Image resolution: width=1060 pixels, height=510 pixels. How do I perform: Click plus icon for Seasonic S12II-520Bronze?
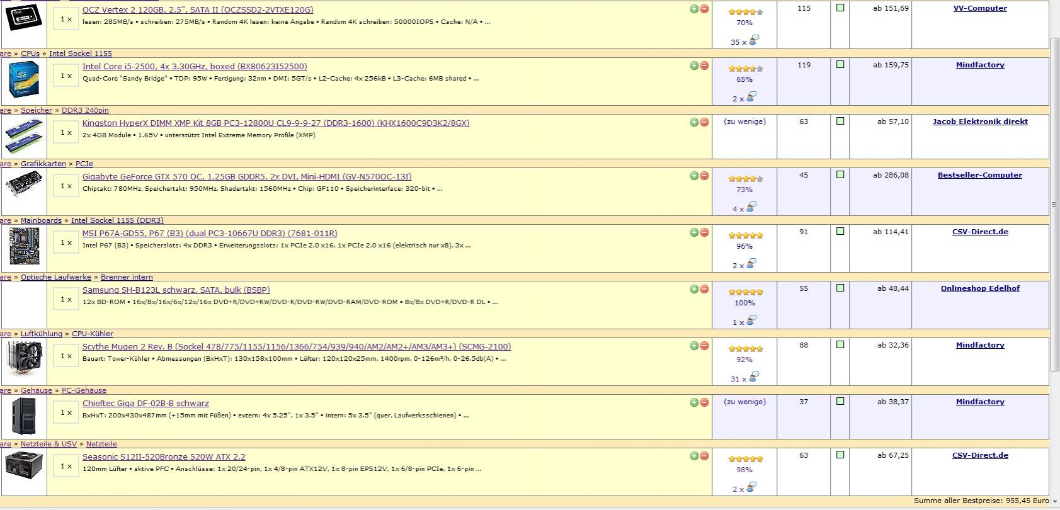694,456
